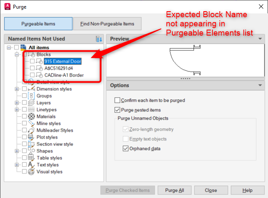Select 915 External Door block item
Image resolution: width=268 pixels, height=198 pixels.
[x=62, y=62]
